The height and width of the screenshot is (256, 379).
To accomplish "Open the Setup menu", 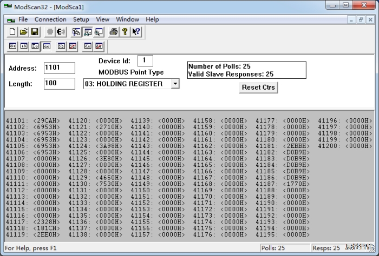I will [81, 19].
